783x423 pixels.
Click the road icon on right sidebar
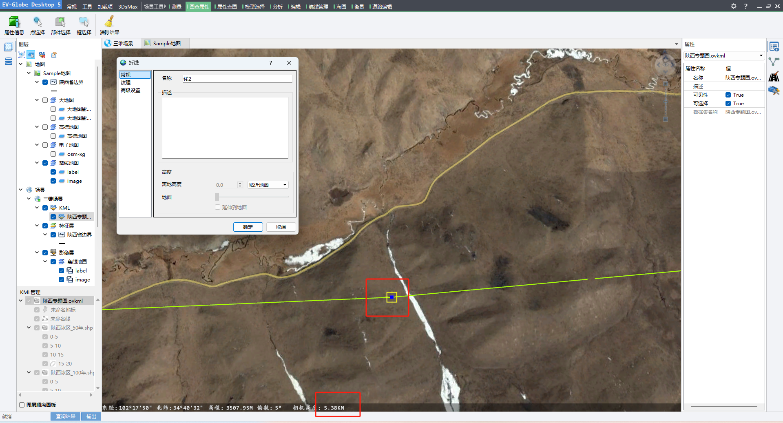(x=774, y=76)
